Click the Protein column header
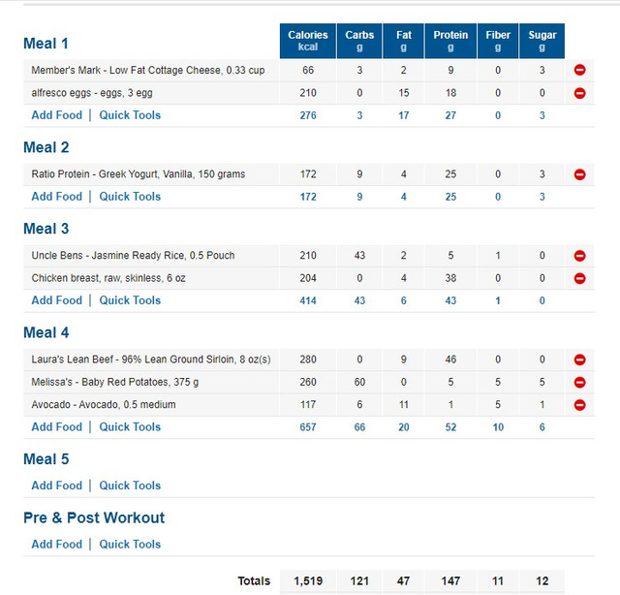Viewport: 620px width, 595px height. (450, 41)
